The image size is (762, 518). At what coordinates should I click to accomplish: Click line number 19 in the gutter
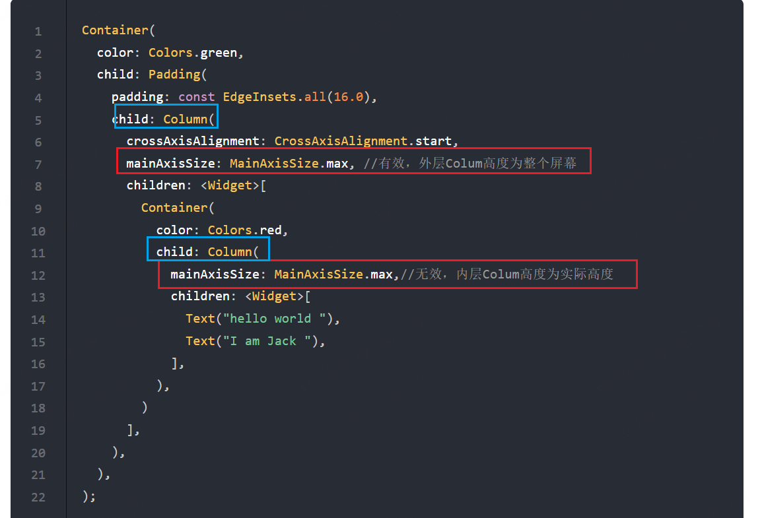pos(38,431)
